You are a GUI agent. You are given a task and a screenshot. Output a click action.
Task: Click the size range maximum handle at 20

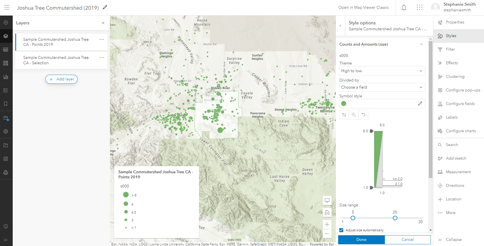click(x=395, y=218)
